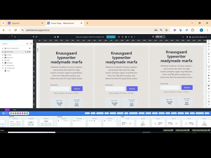Viewport: 211px width, 158px height.
Task: Expand the CRM tree node
Action: pyautogui.click(x=3, y=60)
